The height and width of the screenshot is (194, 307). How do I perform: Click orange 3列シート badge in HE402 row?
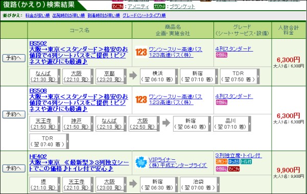click(x=222, y=161)
